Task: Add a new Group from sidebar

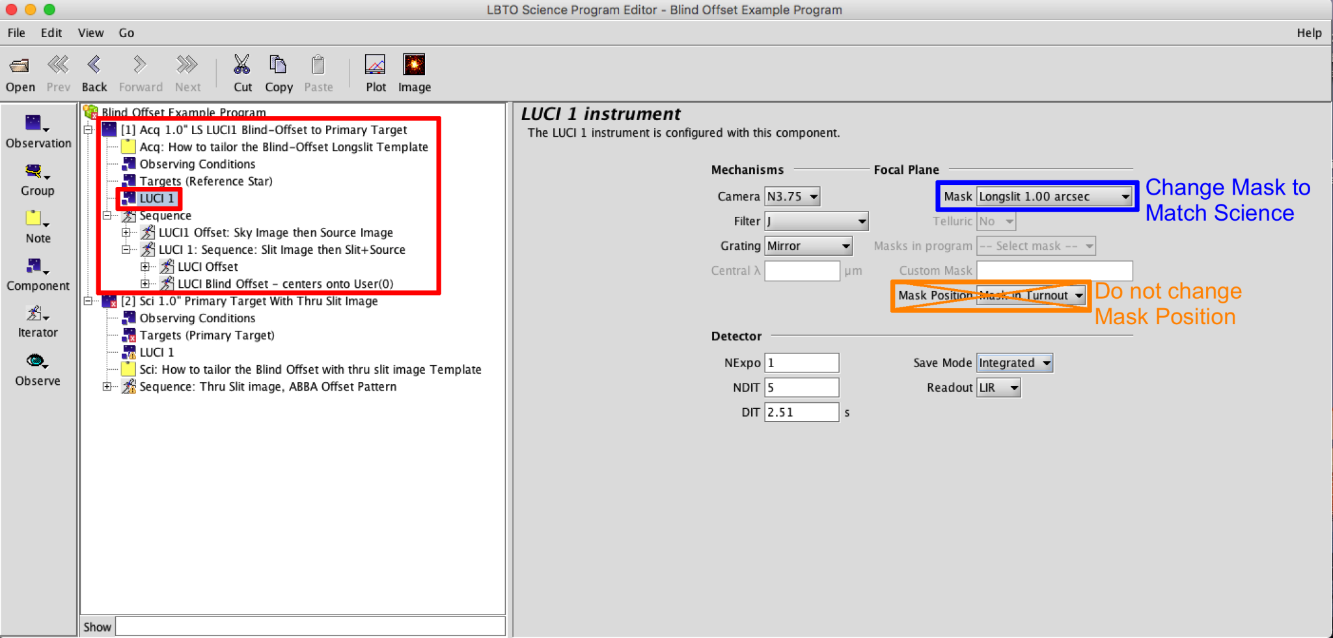Action: click(x=37, y=180)
